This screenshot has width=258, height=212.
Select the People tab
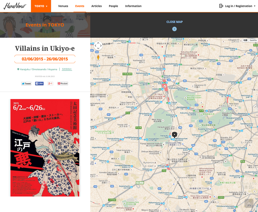(113, 6)
